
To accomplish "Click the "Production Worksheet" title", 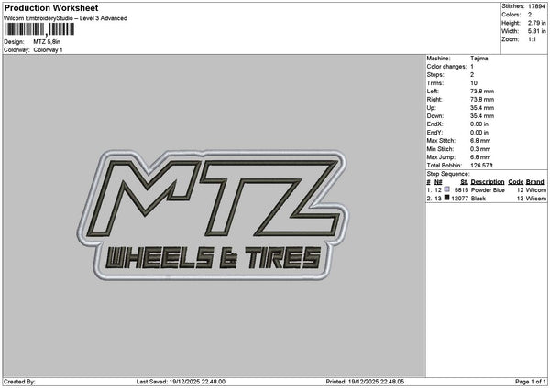I will (x=51, y=7).
